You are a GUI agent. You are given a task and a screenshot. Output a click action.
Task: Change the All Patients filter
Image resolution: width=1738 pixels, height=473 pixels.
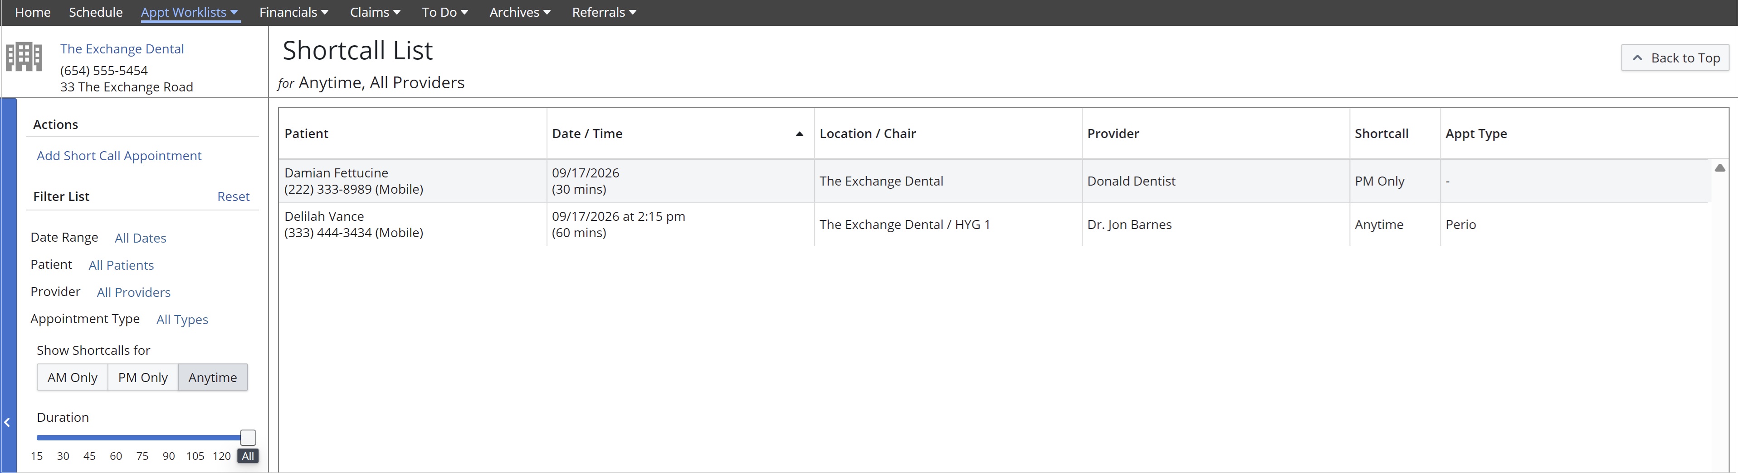(x=122, y=265)
